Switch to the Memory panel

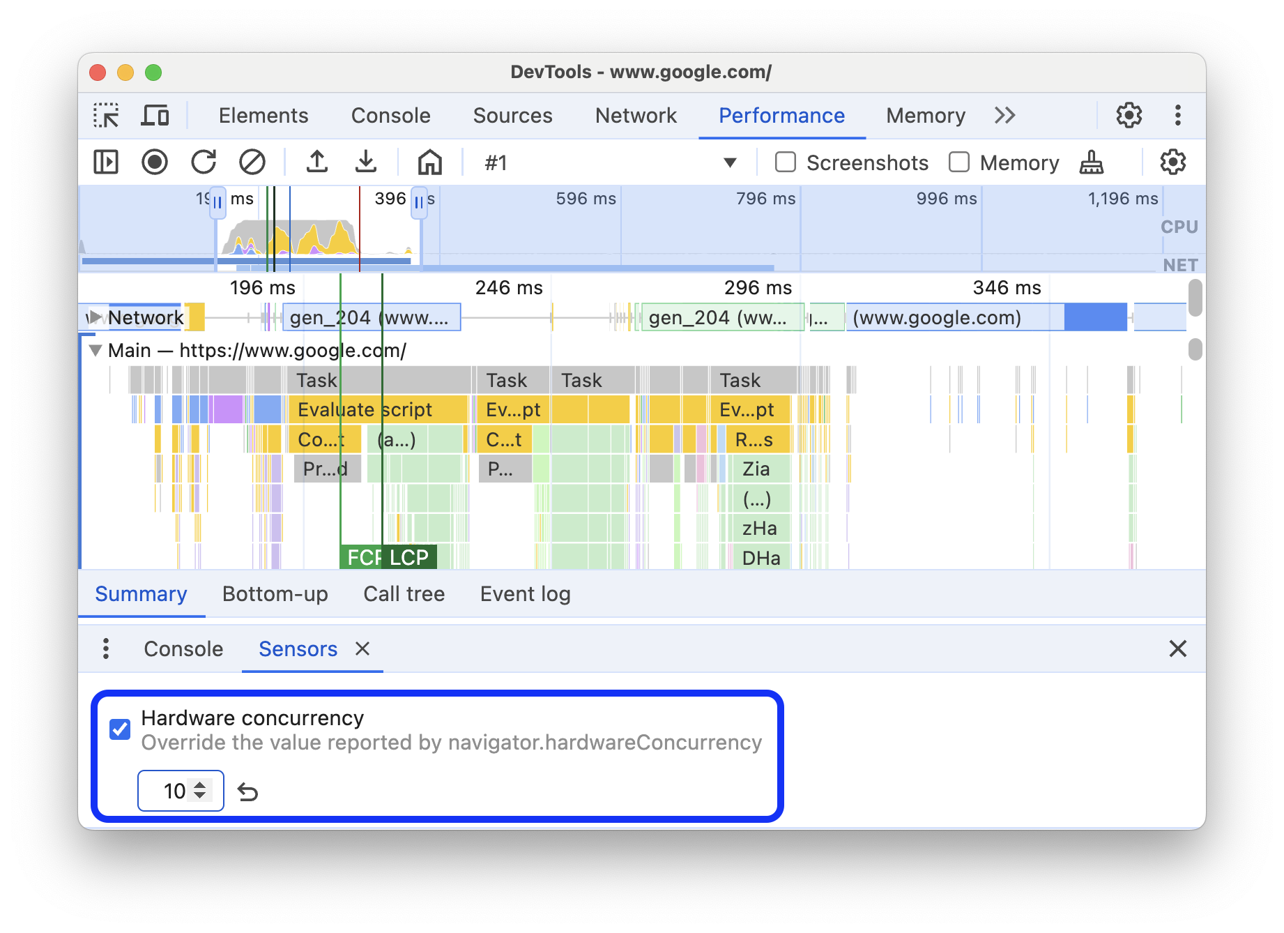click(x=925, y=115)
